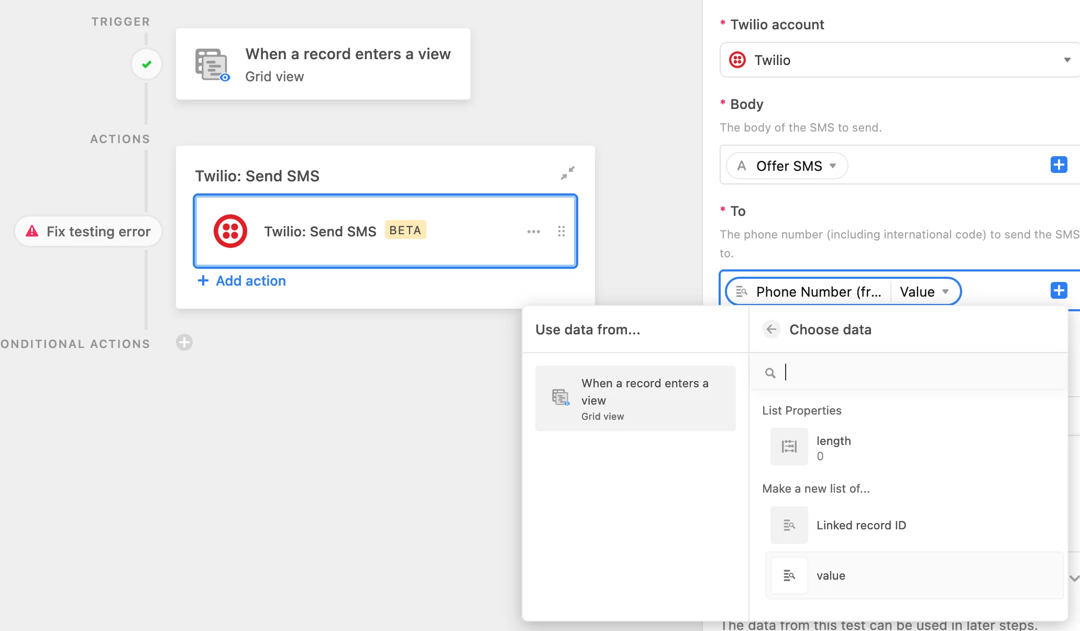This screenshot has width=1080, height=631.
Task: Click the blue plus button in Body field
Action: 1059,165
